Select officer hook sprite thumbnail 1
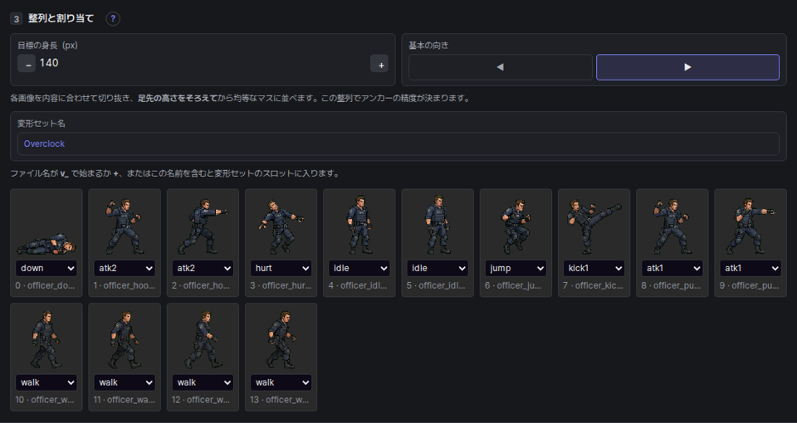 pos(125,226)
